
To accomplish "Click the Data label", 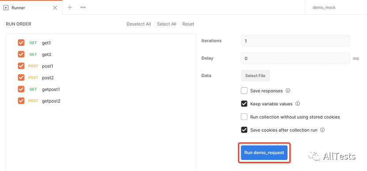I will [x=206, y=75].
